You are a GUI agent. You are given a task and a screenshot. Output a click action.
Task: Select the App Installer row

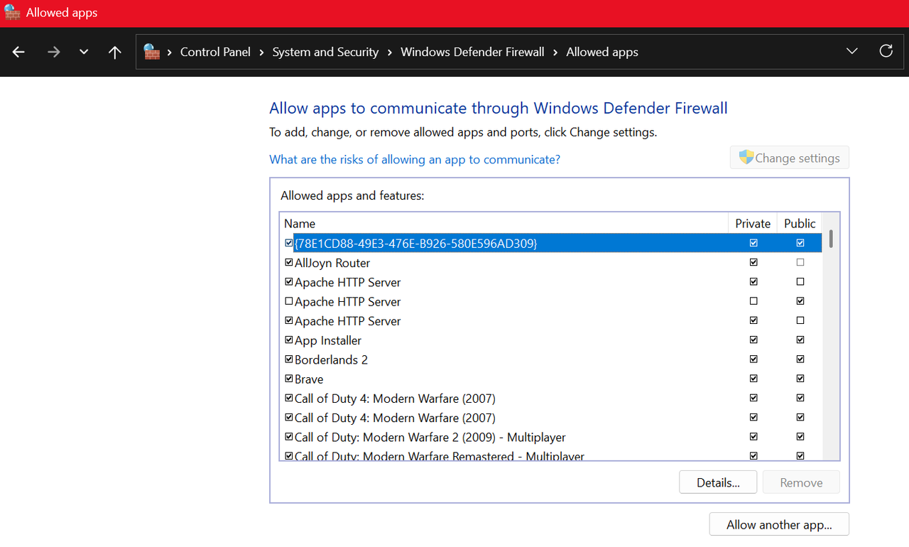click(x=552, y=340)
